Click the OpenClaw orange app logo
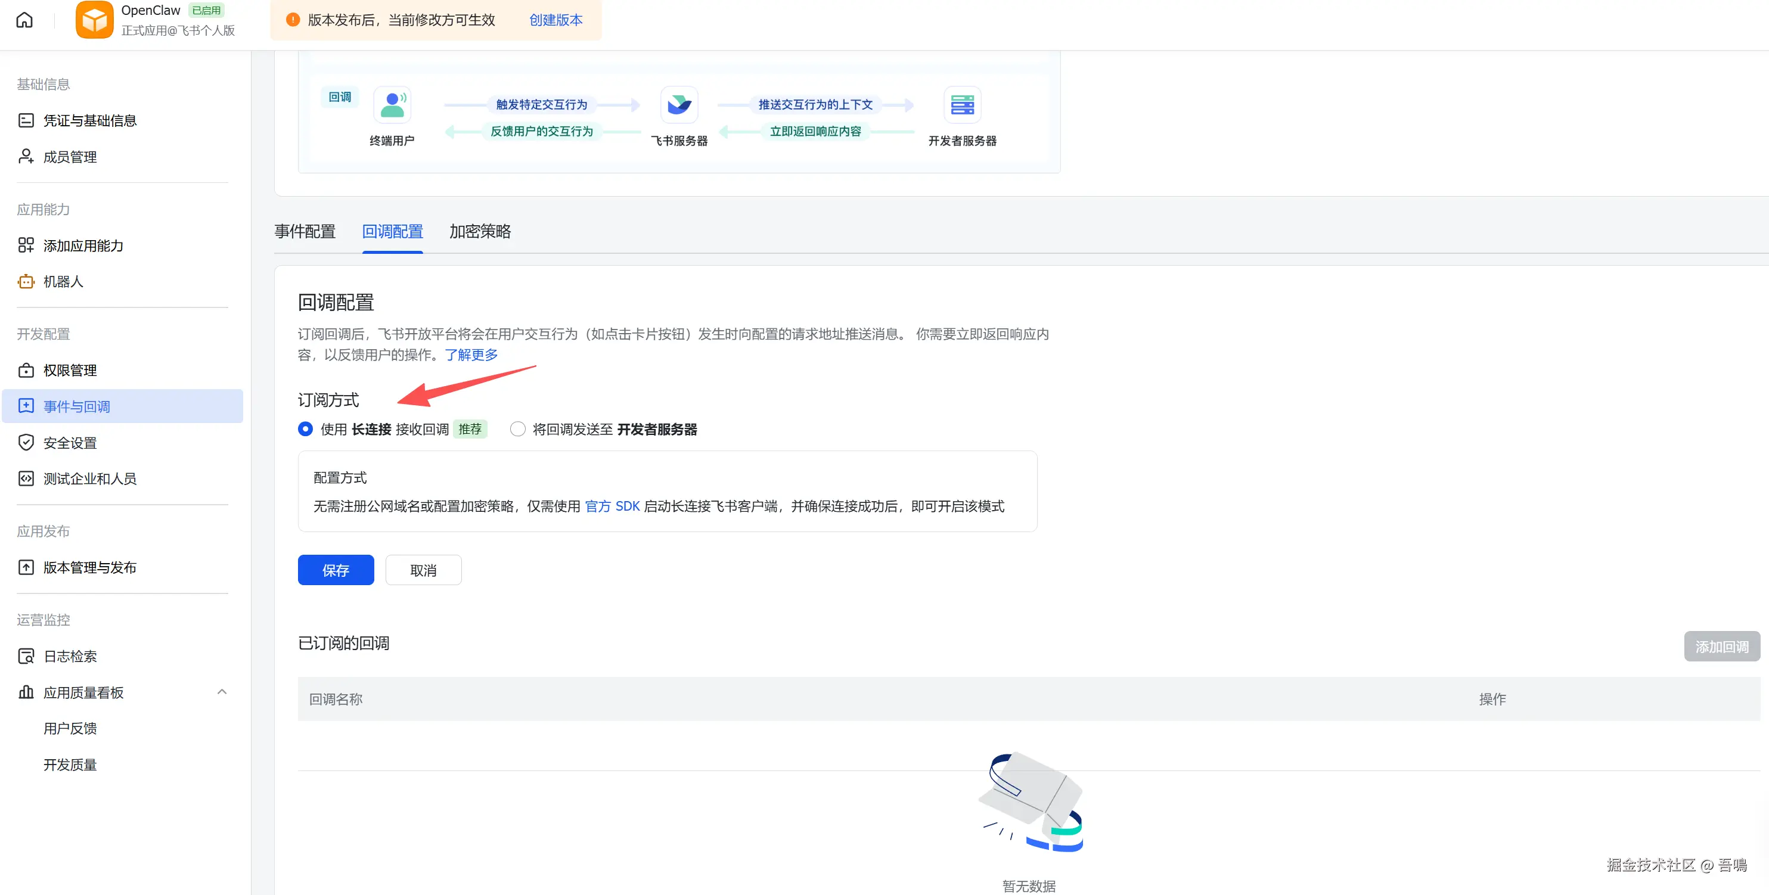The width and height of the screenshot is (1769, 895). [94, 20]
